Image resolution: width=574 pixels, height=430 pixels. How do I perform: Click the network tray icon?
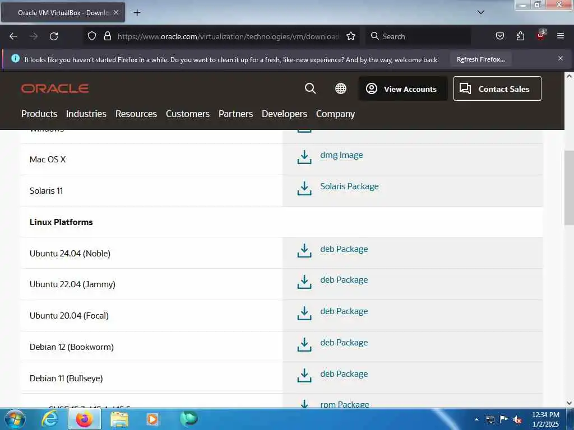click(x=490, y=419)
